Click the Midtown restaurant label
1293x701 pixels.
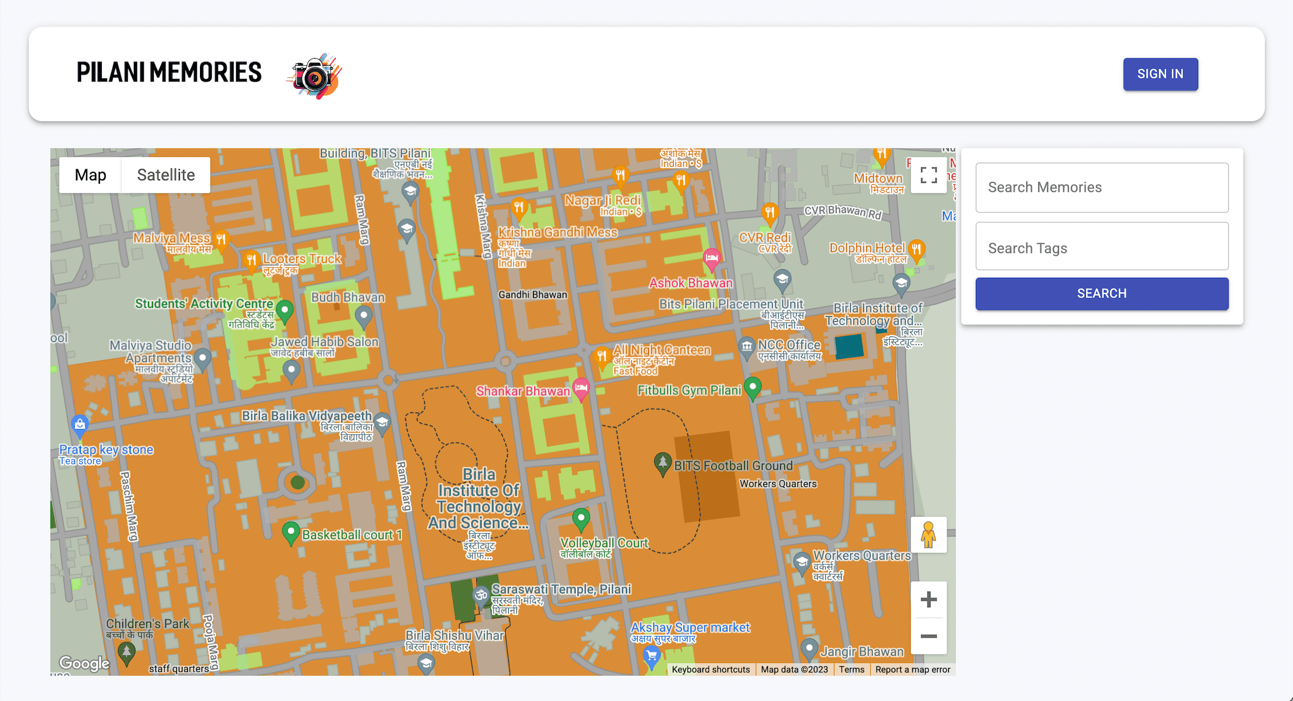click(878, 178)
